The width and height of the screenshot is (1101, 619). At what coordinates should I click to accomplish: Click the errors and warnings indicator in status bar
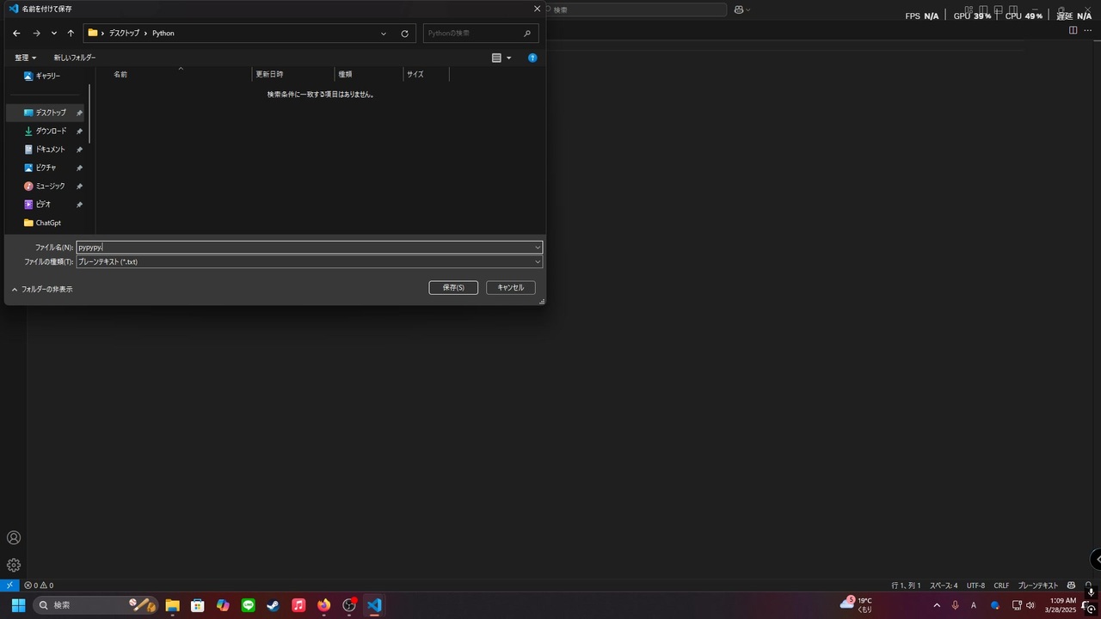(x=38, y=585)
